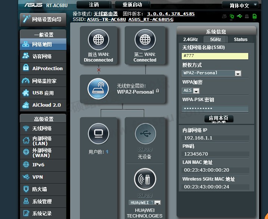Click the lock icon beside AiProtection

point(26,67)
